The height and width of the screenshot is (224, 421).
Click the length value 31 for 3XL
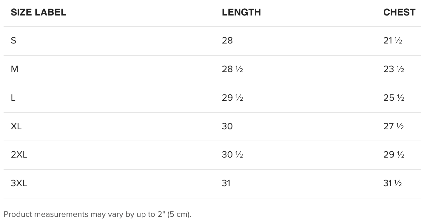(226, 183)
